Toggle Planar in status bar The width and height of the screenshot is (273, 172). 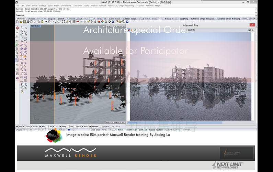click(113, 130)
